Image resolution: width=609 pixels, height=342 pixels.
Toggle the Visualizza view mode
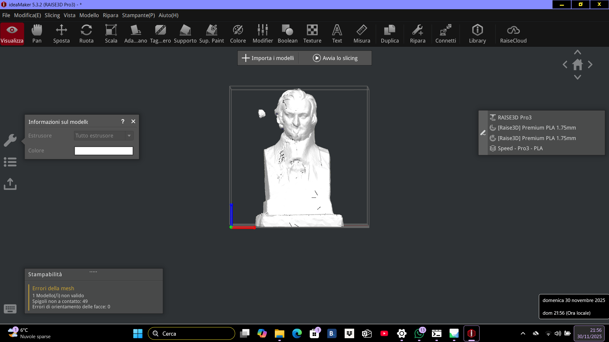point(12,34)
